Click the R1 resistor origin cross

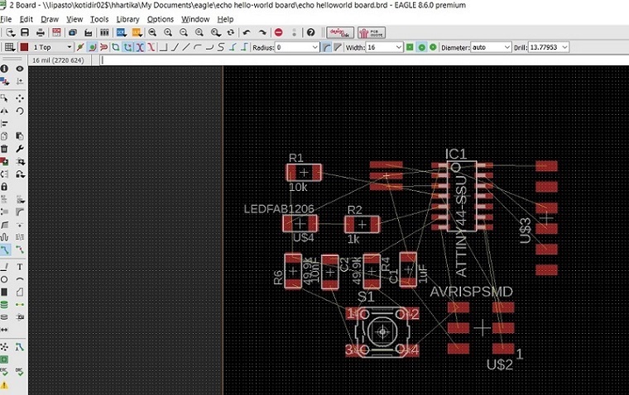(304, 173)
